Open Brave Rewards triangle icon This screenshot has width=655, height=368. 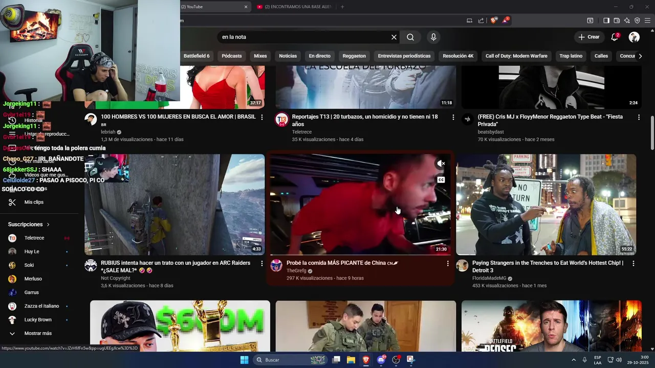click(505, 20)
